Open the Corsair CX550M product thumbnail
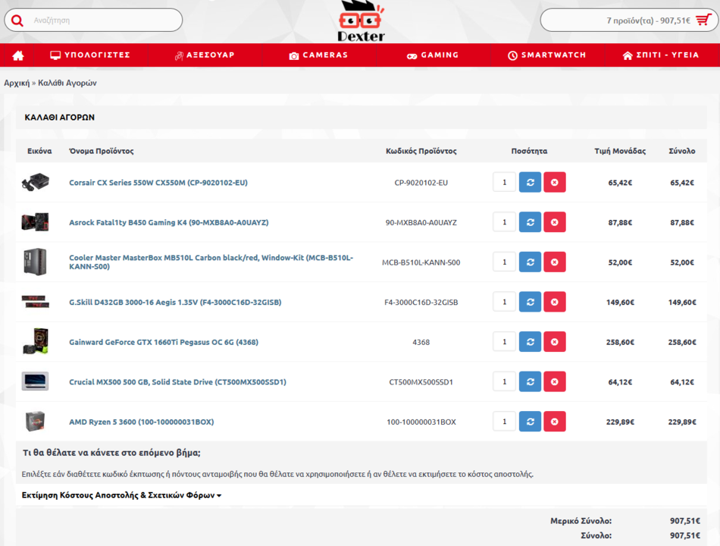This screenshot has width=720, height=546. pos(35,182)
